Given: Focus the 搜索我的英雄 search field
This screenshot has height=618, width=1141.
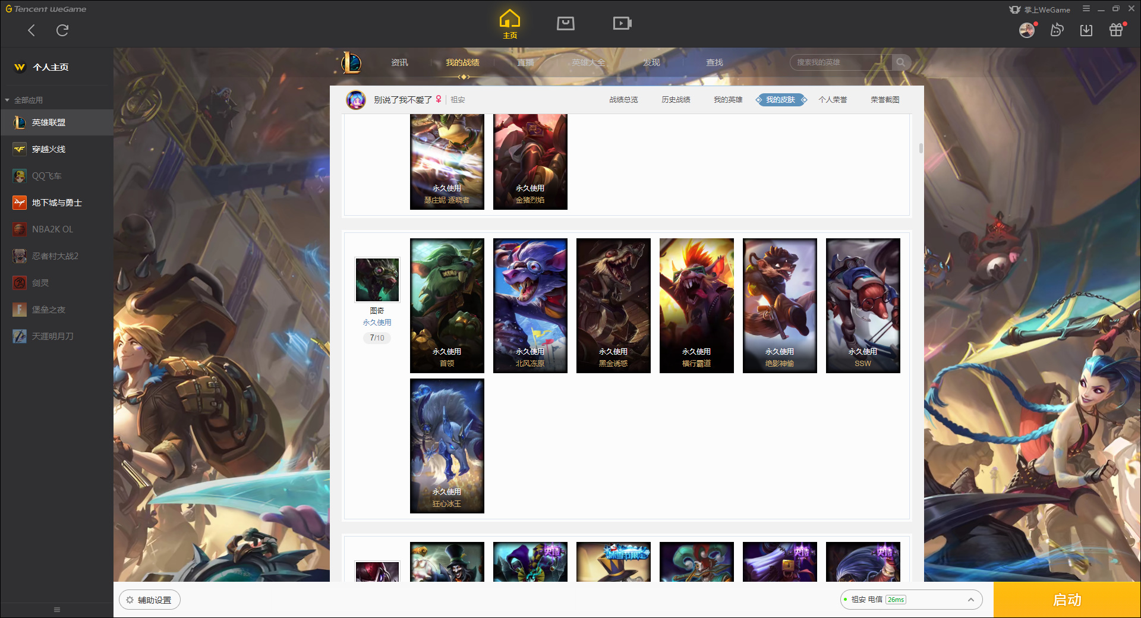Looking at the screenshot, I should click(x=841, y=62).
